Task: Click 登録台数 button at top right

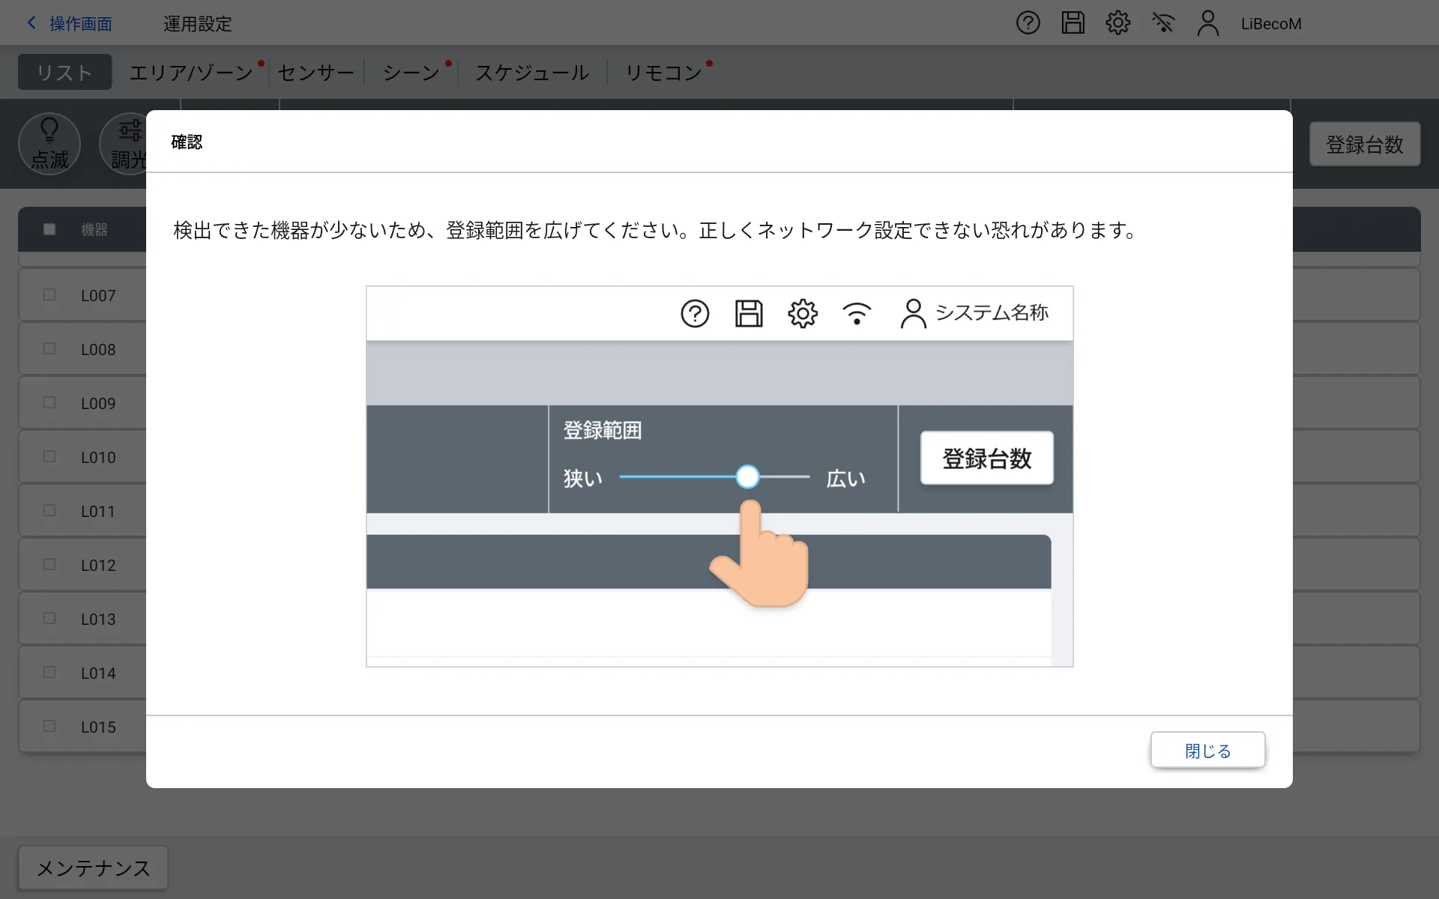Action: (x=1364, y=145)
